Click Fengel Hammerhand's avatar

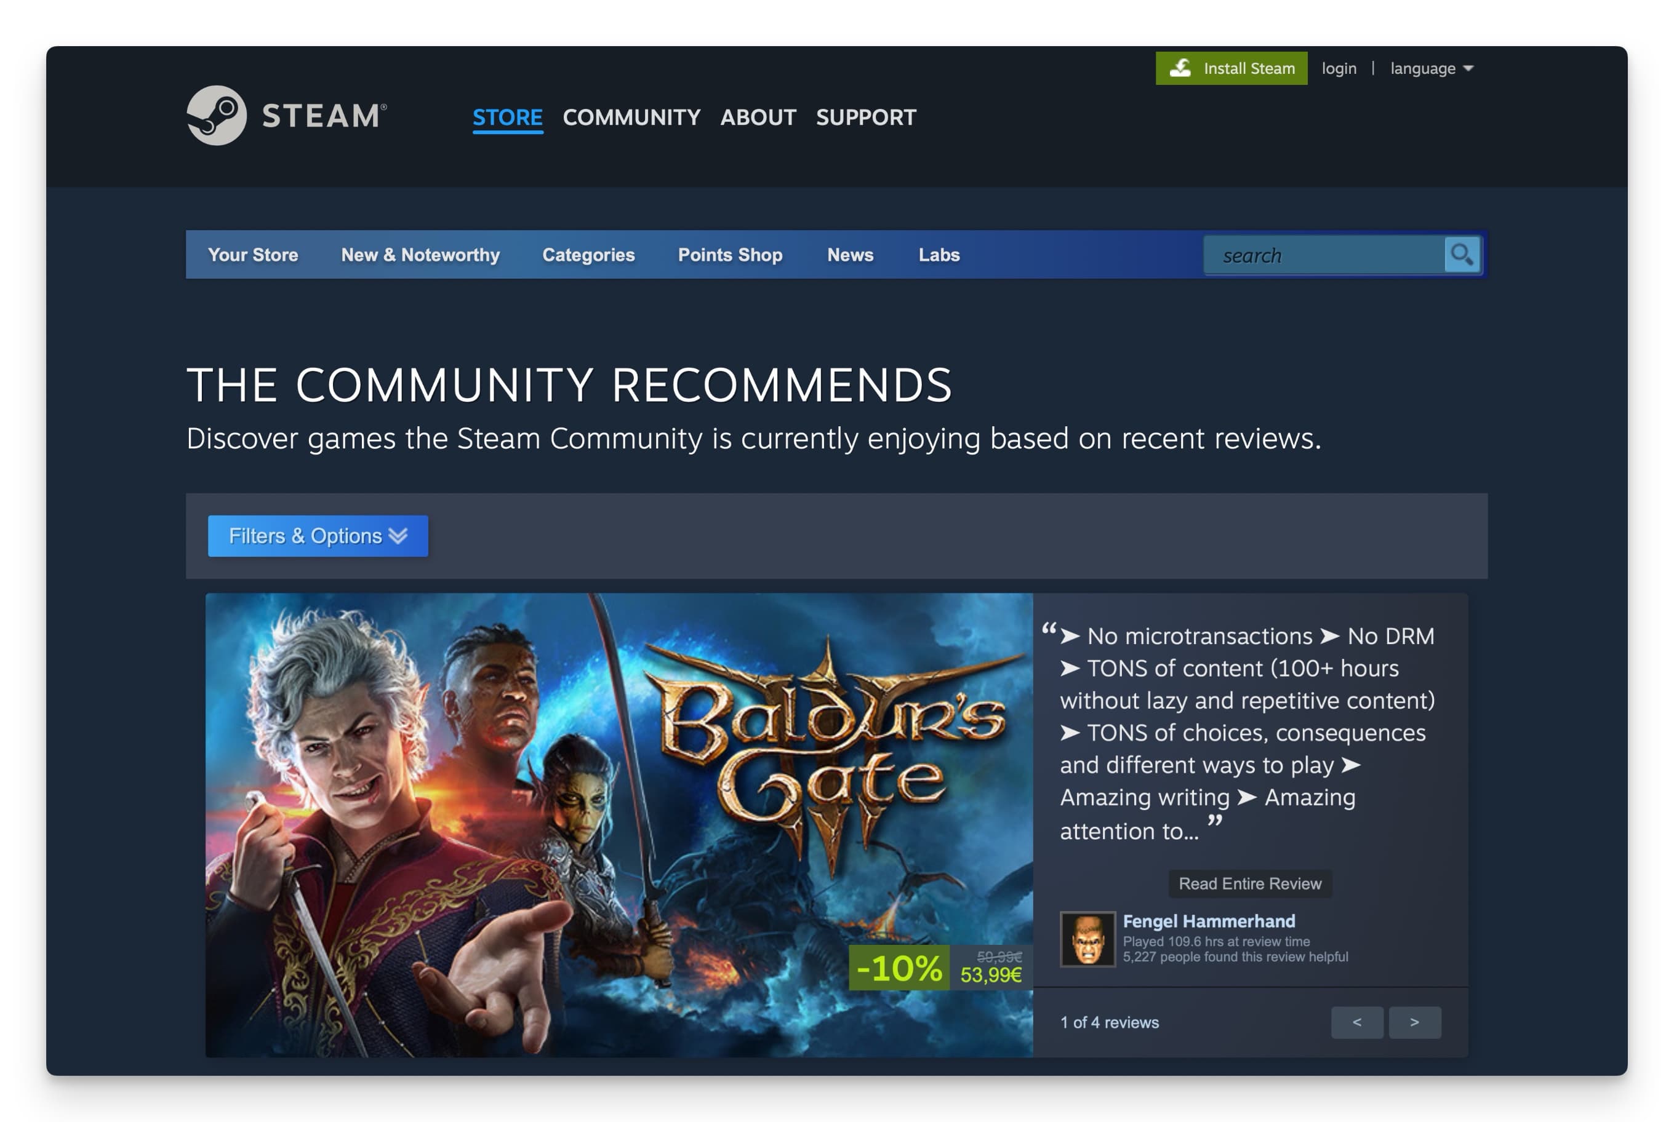tap(1087, 939)
